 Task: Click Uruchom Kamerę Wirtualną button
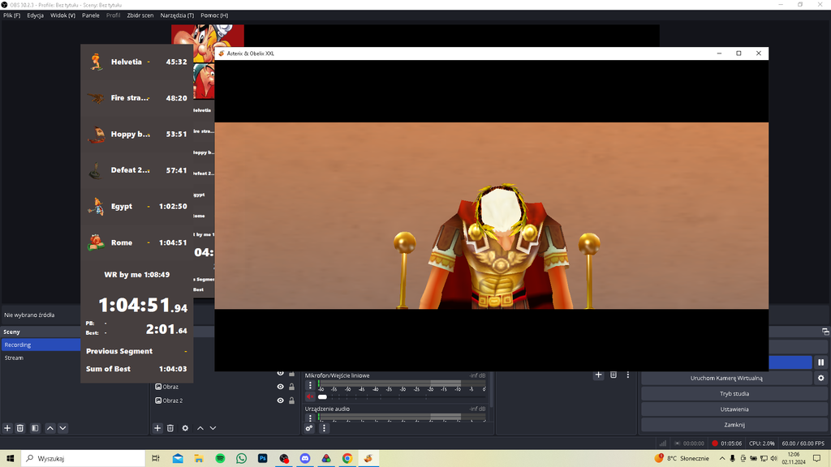click(726, 378)
